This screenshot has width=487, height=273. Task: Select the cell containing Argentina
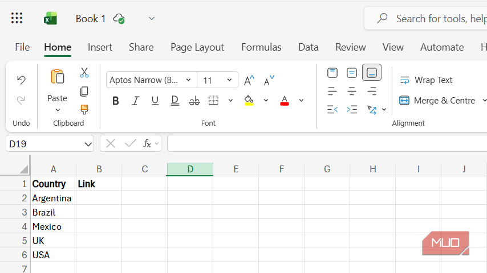click(53, 198)
